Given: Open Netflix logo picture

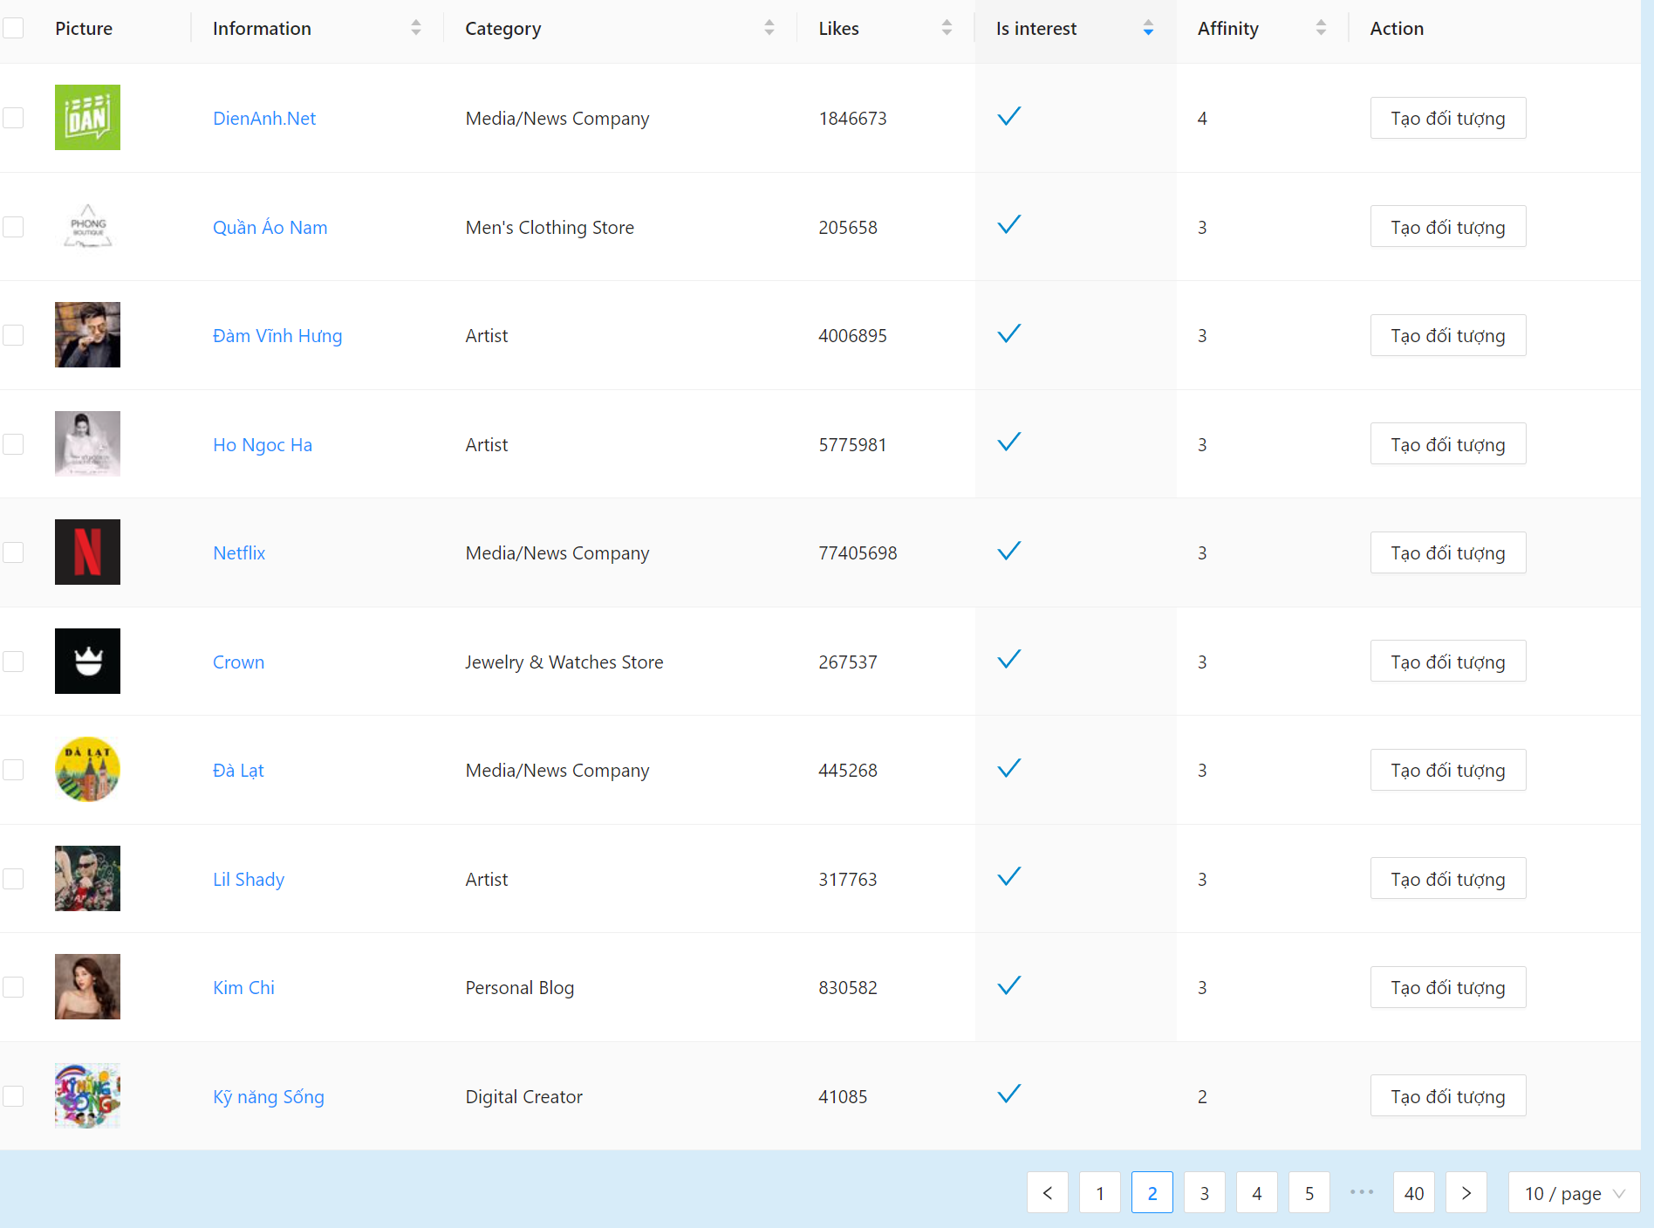Looking at the screenshot, I should (87, 552).
